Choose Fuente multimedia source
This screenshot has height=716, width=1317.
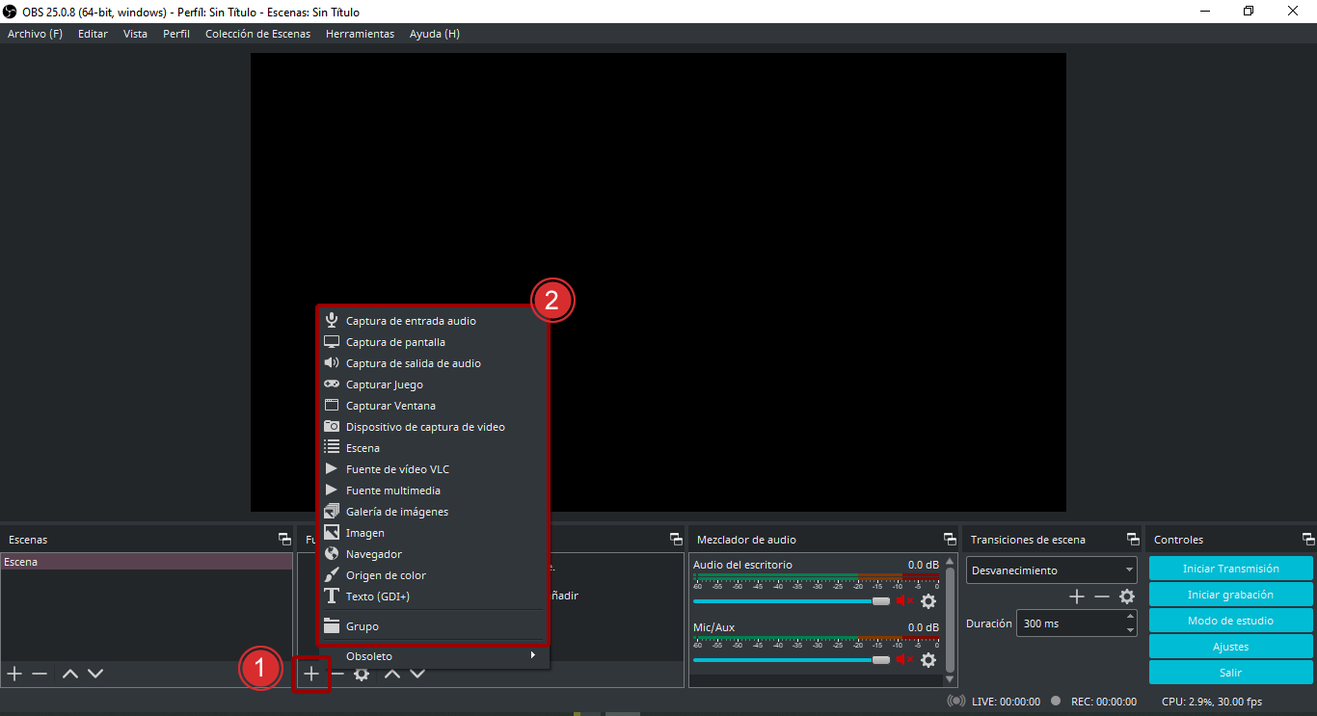click(x=433, y=491)
